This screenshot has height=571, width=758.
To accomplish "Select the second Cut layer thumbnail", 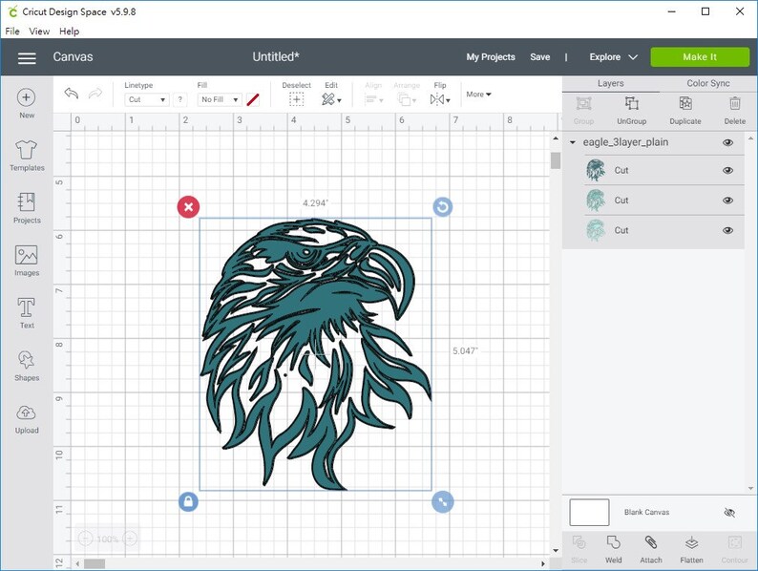I will [595, 201].
